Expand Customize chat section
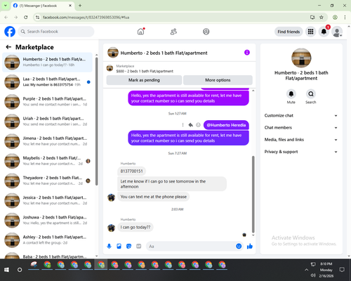Screen dimensions: 351x281 tap(301, 115)
